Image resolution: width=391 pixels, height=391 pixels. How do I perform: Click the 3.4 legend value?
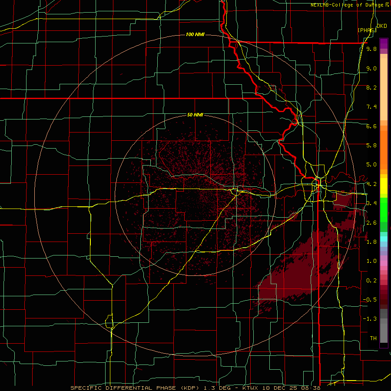[x=371, y=203]
